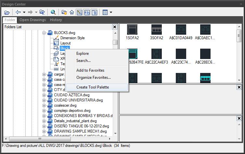Click the Favorites folder icon
This screenshot has height=154, width=245.
64,12
